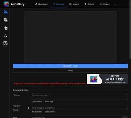This screenshot has height=118, width=131.
Task: Select the text-to-image sidebar icon
Action: [x=6, y=13]
